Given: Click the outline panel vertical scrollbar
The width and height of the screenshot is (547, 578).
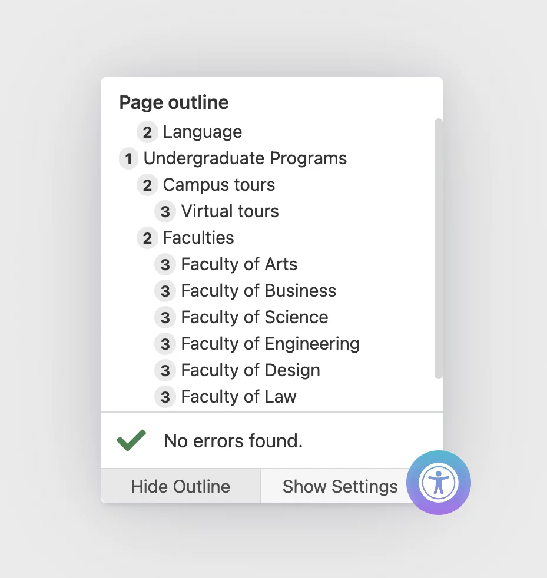Looking at the screenshot, I should tap(438, 248).
